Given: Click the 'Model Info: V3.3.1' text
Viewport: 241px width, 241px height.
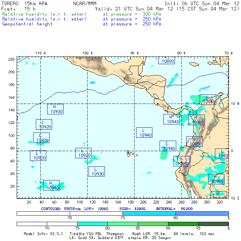Looking at the screenshot, I should pos(43,234).
